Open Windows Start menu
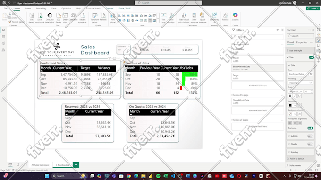The width and height of the screenshot is (321, 180). click(x=47, y=176)
